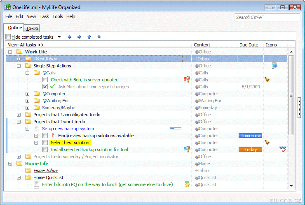Enable Hide completed tasks checkbox
Viewport: 305px width, 205px height.
8,37
